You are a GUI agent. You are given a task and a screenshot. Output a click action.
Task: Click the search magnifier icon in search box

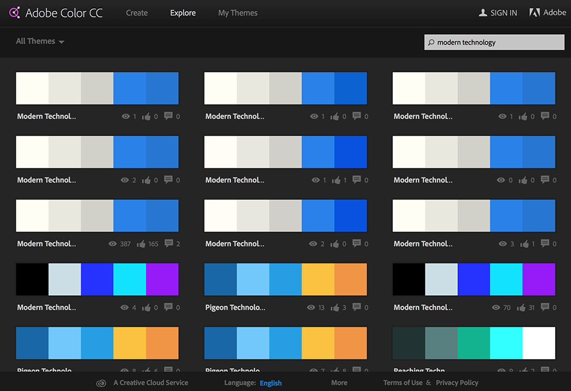pos(432,42)
